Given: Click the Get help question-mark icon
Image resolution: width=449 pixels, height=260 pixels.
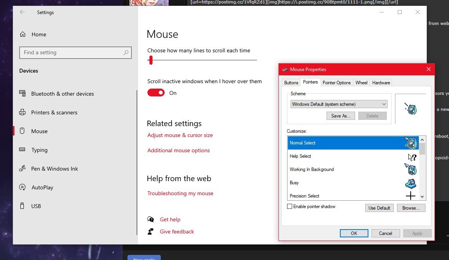Looking at the screenshot, I should [151, 219].
